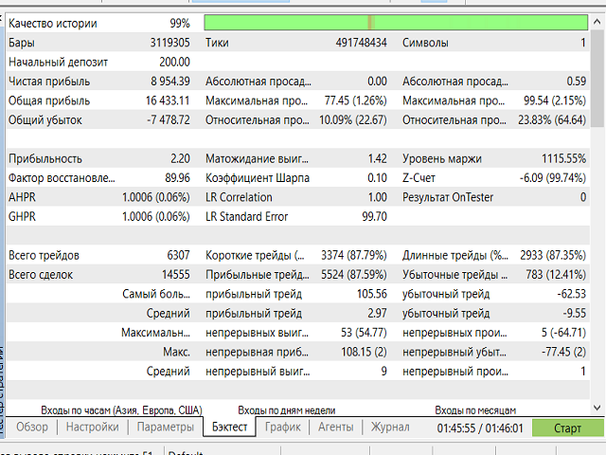Viewport: 606px width, 455px height.
Task: Click the scrollbar up arrow
Action: (597, 21)
